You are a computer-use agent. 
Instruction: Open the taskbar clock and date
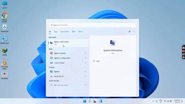pos(177,101)
